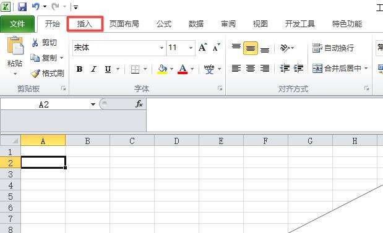The width and height of the screenshot is (383, 233).
Task: Open underline style dropdown arrow
Action: (118, 69)
